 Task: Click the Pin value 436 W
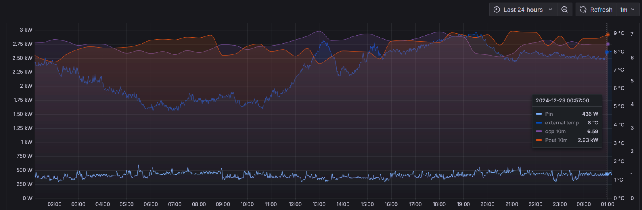click(590, 114)
